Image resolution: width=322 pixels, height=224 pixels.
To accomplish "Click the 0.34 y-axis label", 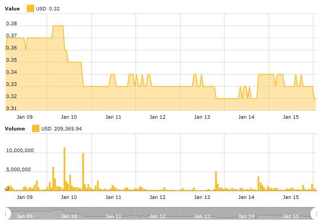I will coord(12,72).
